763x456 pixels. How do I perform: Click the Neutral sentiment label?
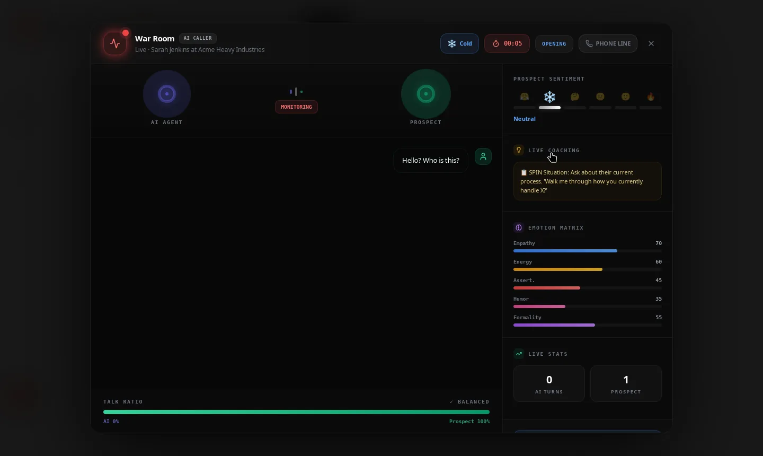point(525,119)
